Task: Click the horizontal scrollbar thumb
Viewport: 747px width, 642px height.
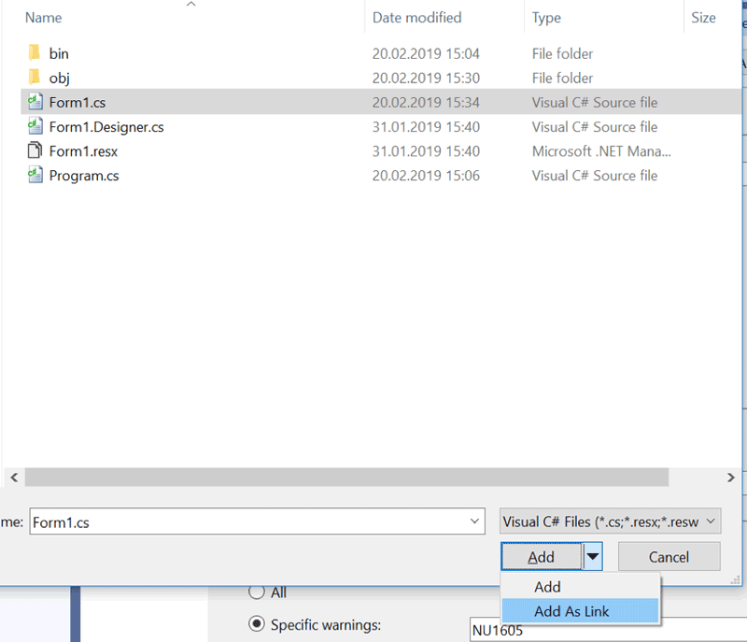Action: point(346,478)
